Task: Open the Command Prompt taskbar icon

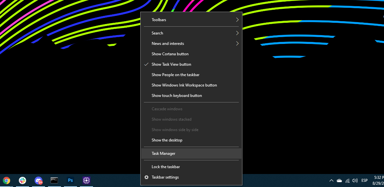Action: pyautogui.click(x=54, y=180)
